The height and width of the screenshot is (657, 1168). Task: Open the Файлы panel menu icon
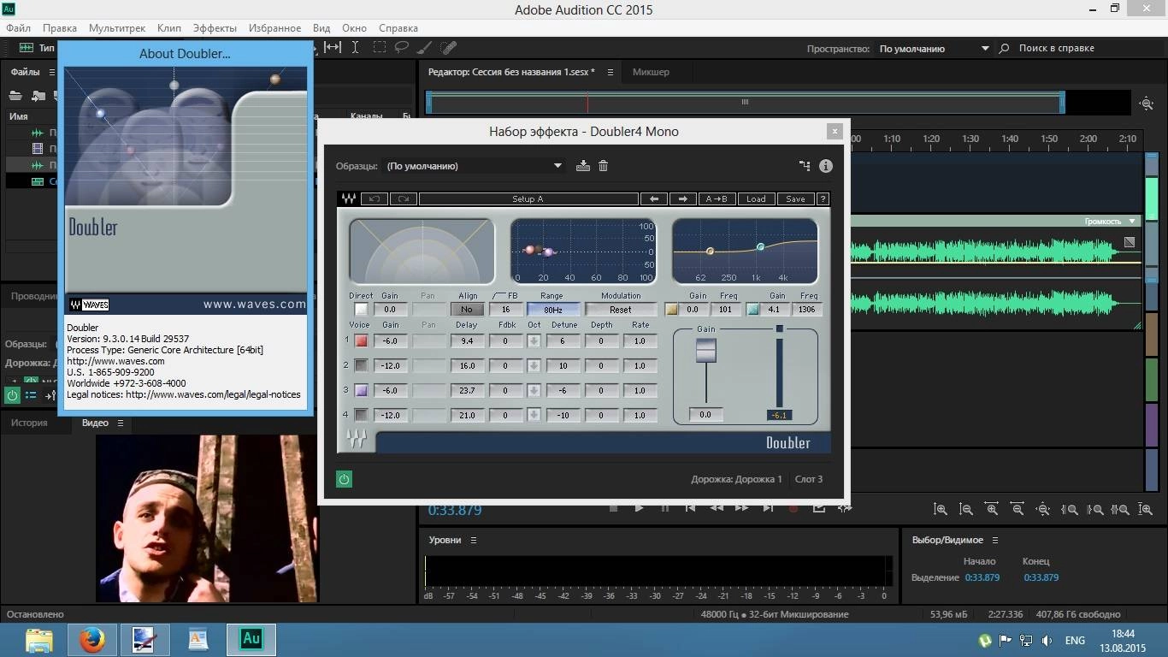pyautogui.click(x=51, y=73)
